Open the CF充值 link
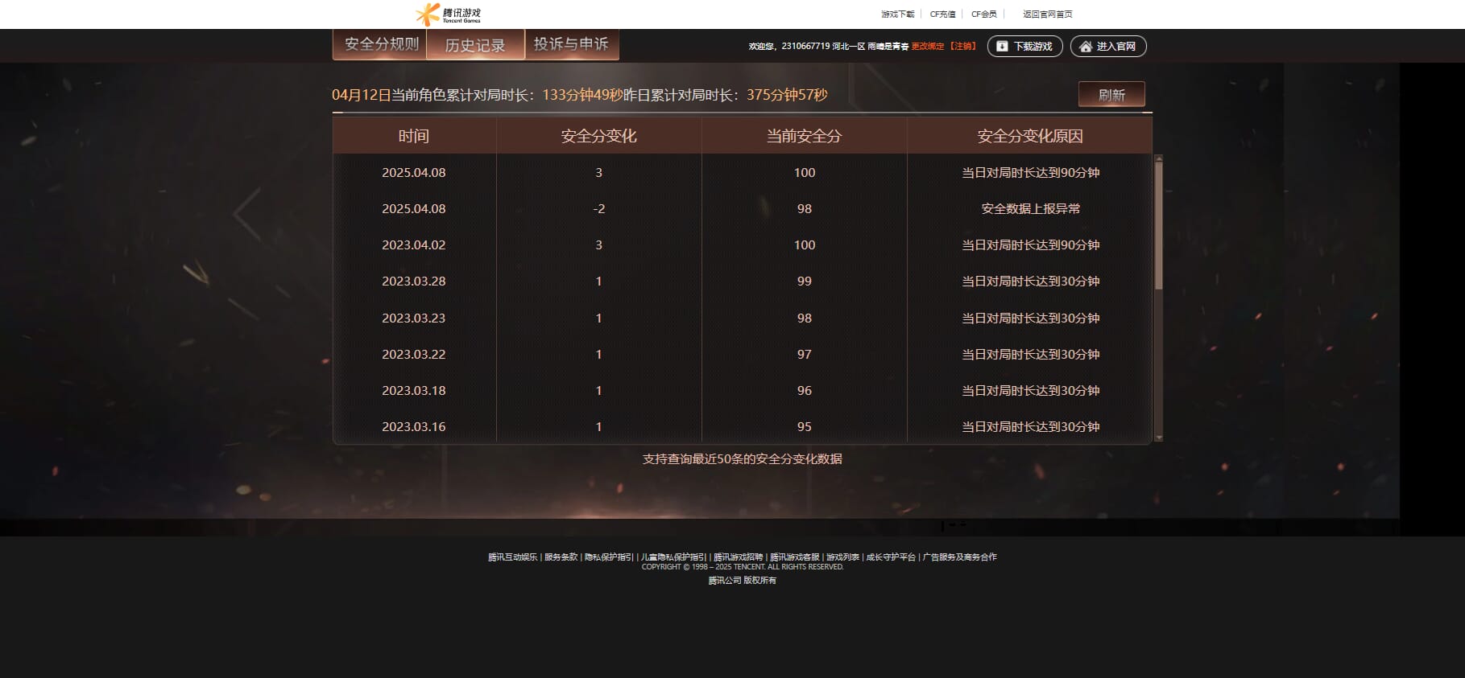Screen dimensions: 1465x678 click(x=942, y=14)
